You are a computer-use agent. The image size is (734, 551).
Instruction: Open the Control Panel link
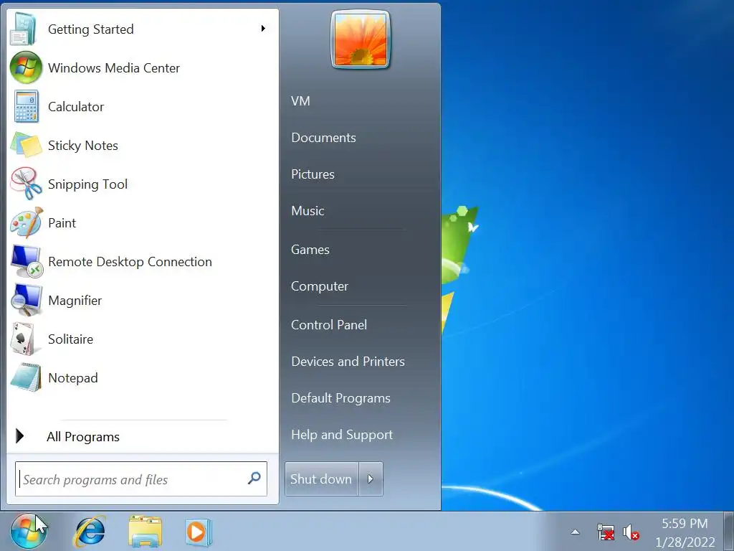[x=329, y=325]
